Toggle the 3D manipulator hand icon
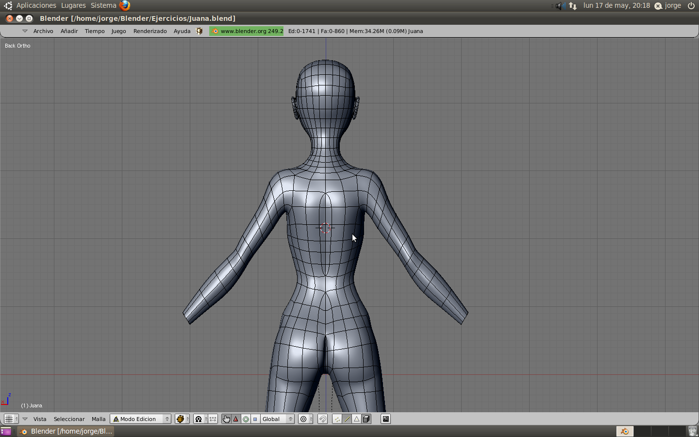The height and width of the screenshot is (437, 699). coord(226,419)
